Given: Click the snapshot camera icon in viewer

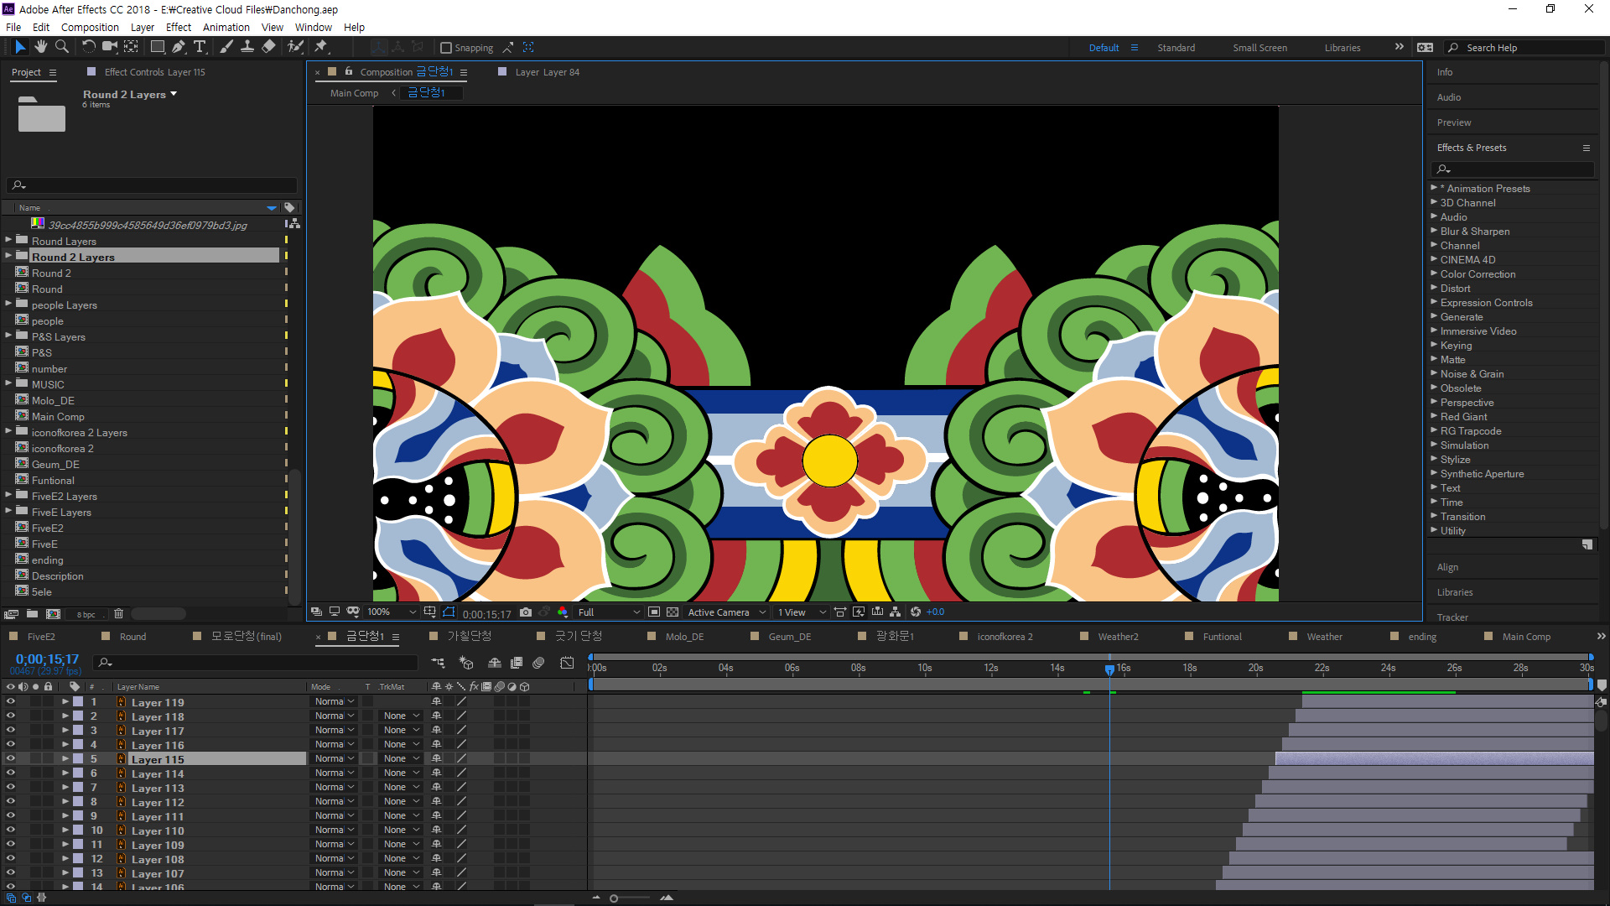Looking at the screenshot, I should pos(526,612).
